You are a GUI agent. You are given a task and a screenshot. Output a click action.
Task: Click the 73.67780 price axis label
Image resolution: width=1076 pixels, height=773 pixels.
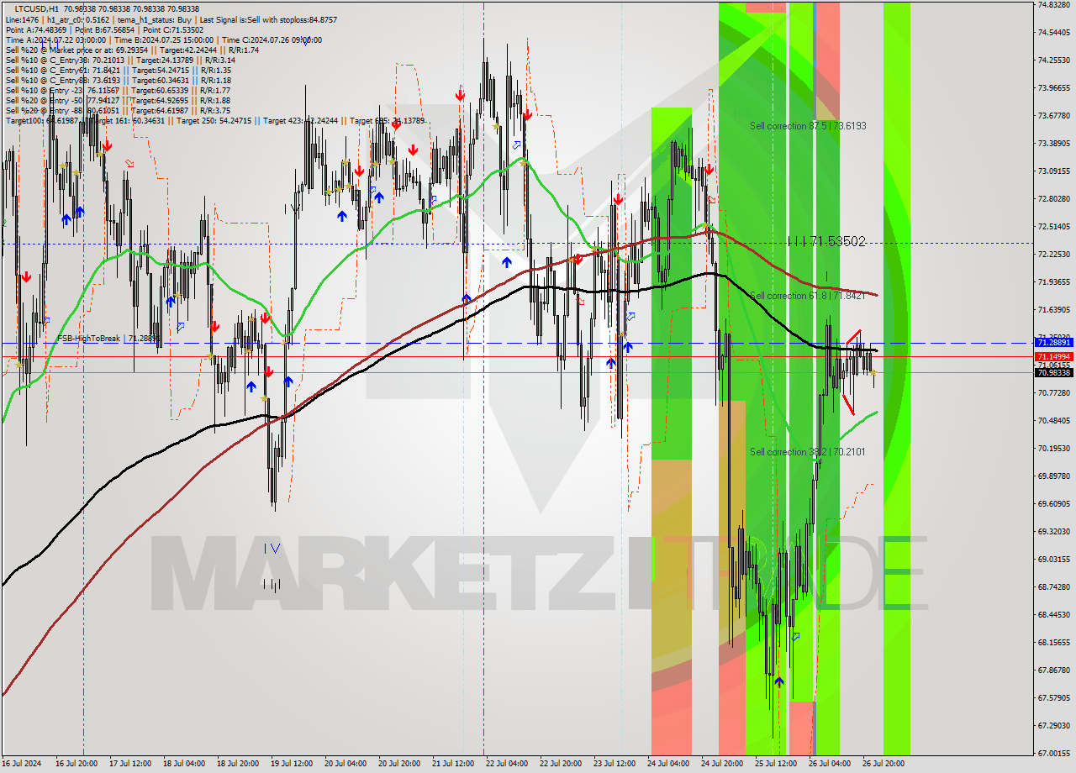click(x=1053, y=115)
